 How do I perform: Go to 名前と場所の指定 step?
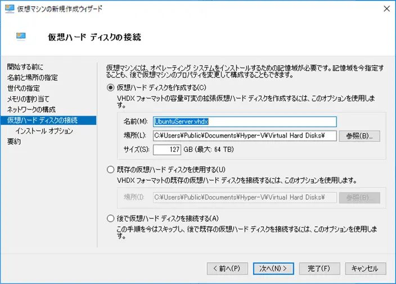tap(32, 78)
